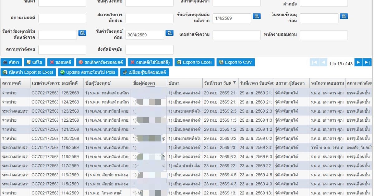
Task: Click officer ว่าที่ พ.ต.ต. วรท cell
Action: coord(327,147)
